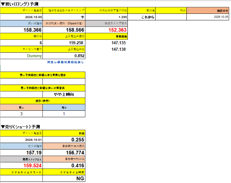Viewport: 231px width, 183px height.
Task: Click the sell count cell '1'
Action: 64,114
